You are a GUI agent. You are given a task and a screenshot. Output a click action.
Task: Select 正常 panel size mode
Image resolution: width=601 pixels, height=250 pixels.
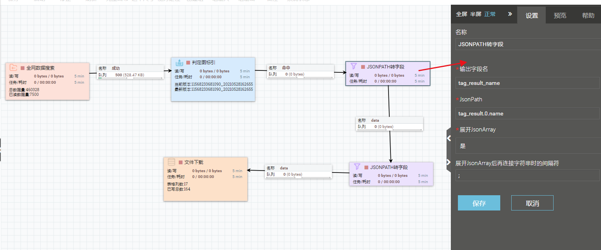(x=490, y=14)
